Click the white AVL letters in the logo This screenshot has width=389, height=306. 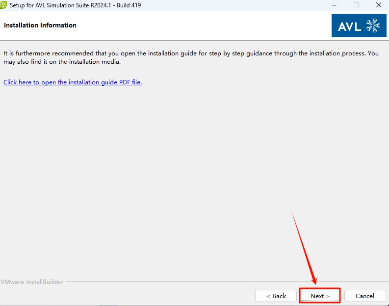click(x=349, y=26)
